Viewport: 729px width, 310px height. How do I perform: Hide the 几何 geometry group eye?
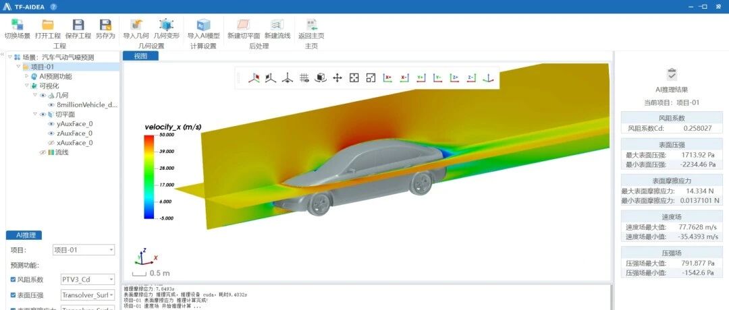point(43,95)
